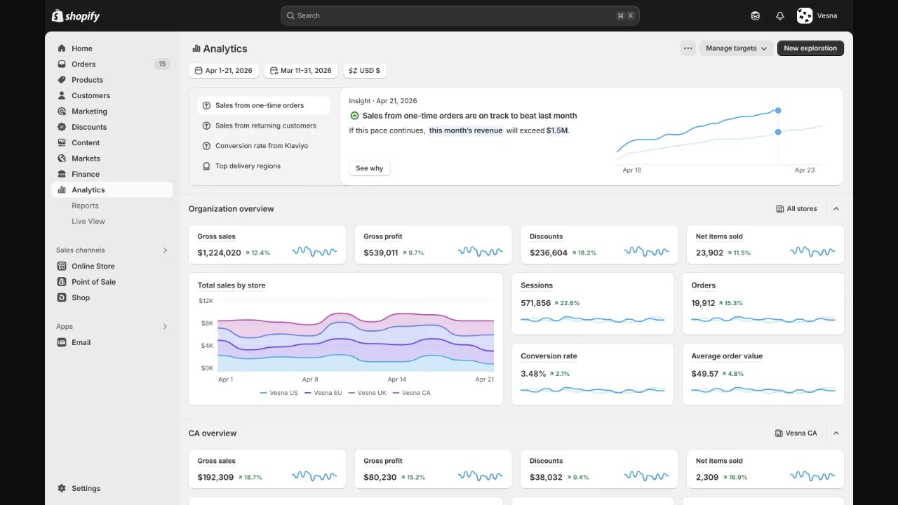Screen dimensions: 898x505
Task: Click the Home icon in sidebar
Action: coord(62,48)
